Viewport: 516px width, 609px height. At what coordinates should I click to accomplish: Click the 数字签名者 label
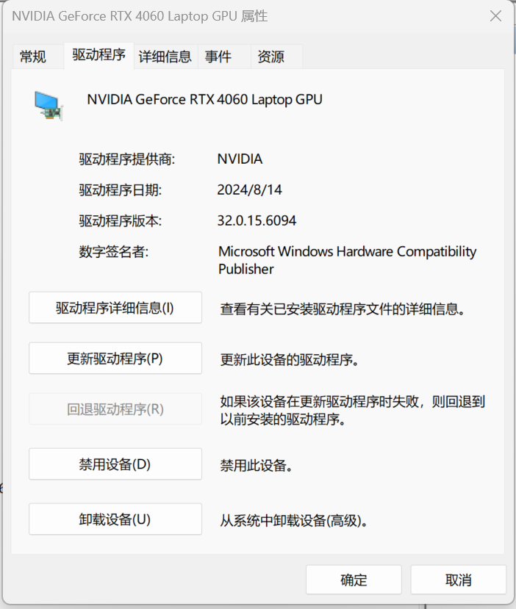114,252
